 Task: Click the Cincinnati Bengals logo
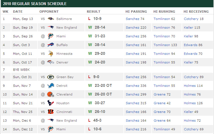pos(50,112)
